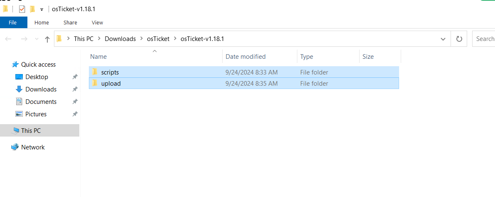The width and height of the screenshot is (495, 197).
Task: Open the File menu
Action: (x=12, y=22)
